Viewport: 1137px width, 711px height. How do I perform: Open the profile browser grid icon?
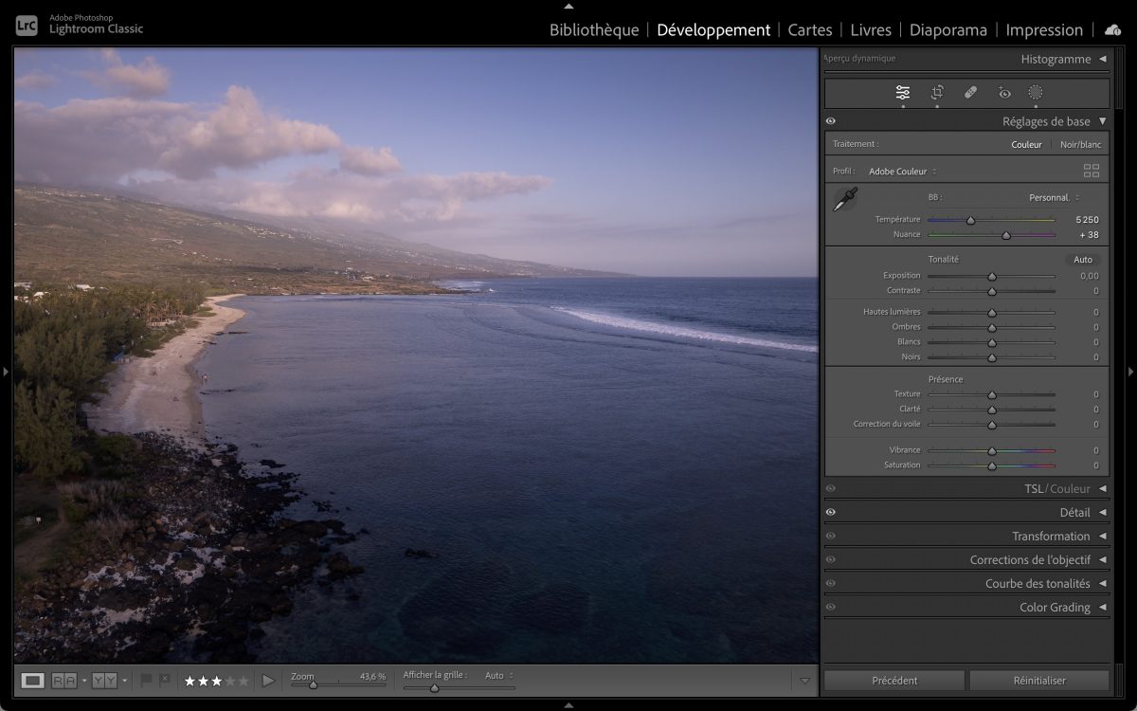[1092, 171]
